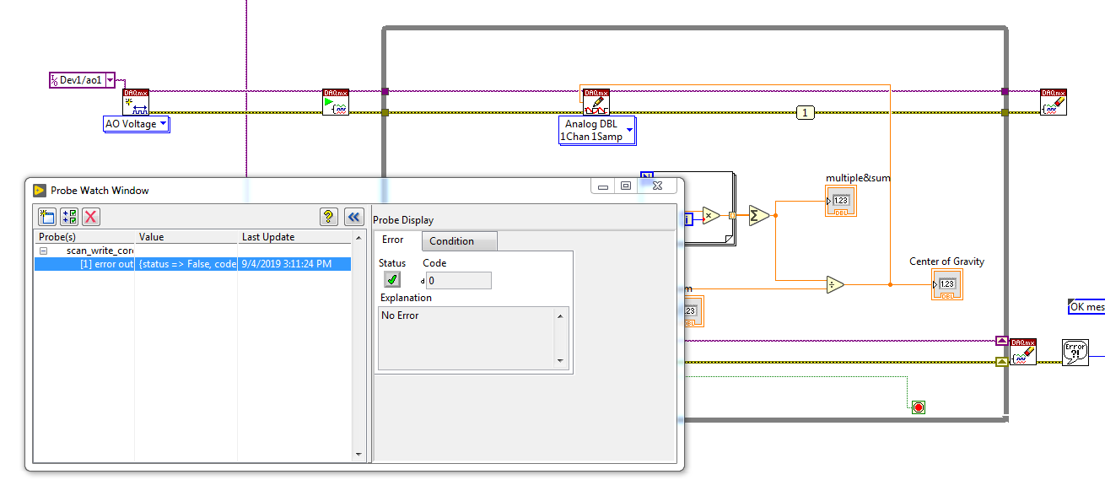Click the multiple&sum label text

point(858,178)
